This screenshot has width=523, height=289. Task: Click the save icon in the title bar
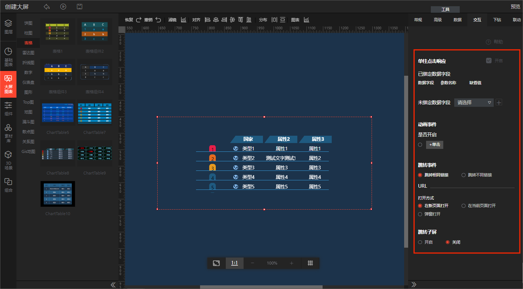(79, 7)
